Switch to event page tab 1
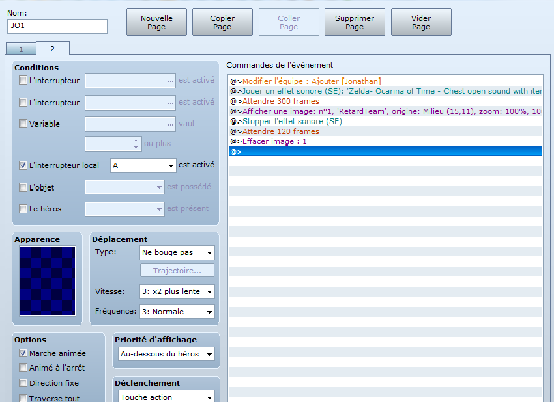 pyautogui.click(x=21, y=49)
